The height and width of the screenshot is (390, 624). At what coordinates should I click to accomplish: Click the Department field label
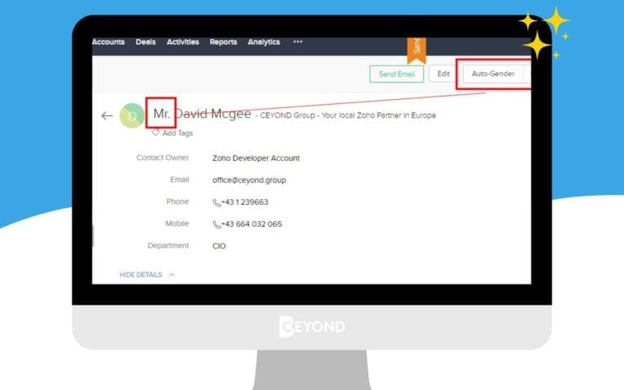pyautogui.click(x=168, y=245)
